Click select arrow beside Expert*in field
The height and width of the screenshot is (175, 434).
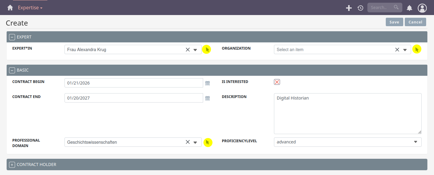(207, 50)
